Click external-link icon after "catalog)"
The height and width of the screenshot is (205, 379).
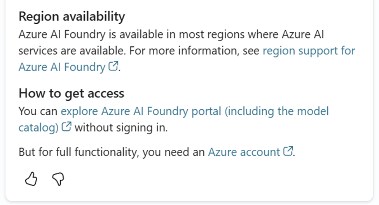(x=67, y=127)
